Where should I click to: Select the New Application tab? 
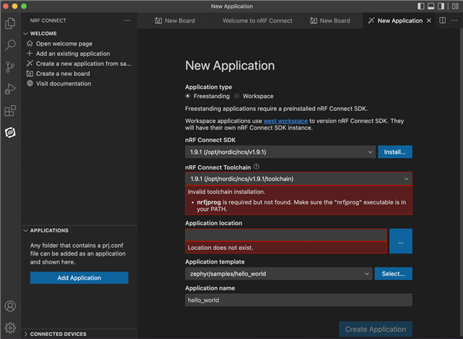400,21
